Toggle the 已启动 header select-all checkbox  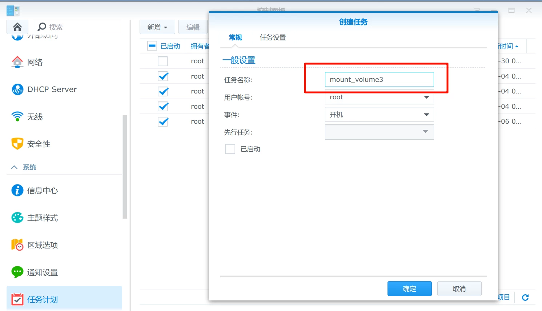point(152,46)
